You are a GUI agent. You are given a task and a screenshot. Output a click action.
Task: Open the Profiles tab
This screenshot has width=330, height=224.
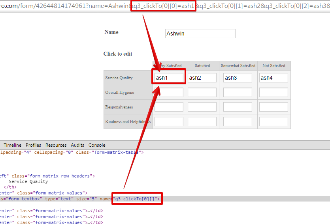click(x=33, y=145)
